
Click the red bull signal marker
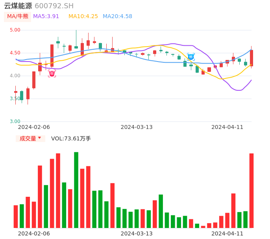point(52,73)
